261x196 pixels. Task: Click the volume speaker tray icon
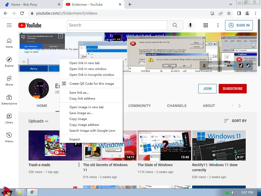(233, 192)
